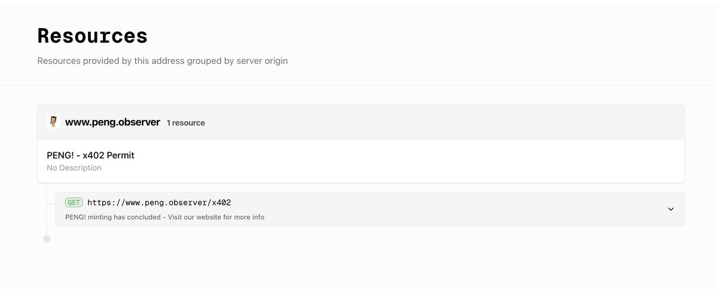Open the "PENG! - x402 Permit" title

(x=90, y=155)
